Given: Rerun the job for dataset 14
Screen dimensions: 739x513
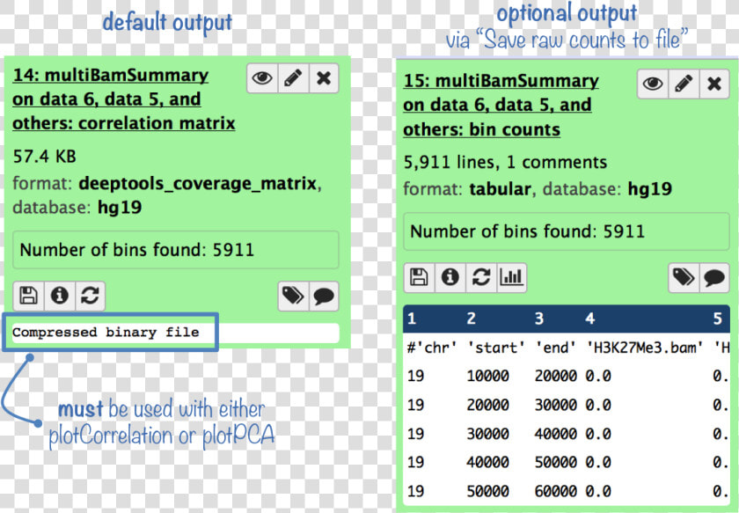Looking at the screenshot, I should (90, 296).
